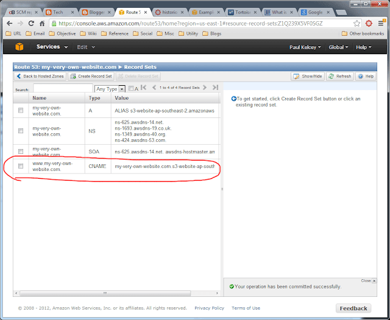Go to previous page of record sets
The image size is (390, 320).
click(154, 88)
